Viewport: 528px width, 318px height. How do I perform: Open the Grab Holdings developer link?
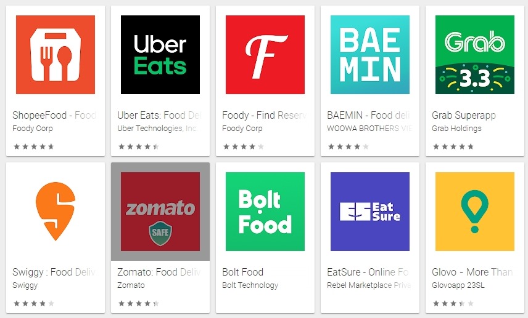coord(456,129)
